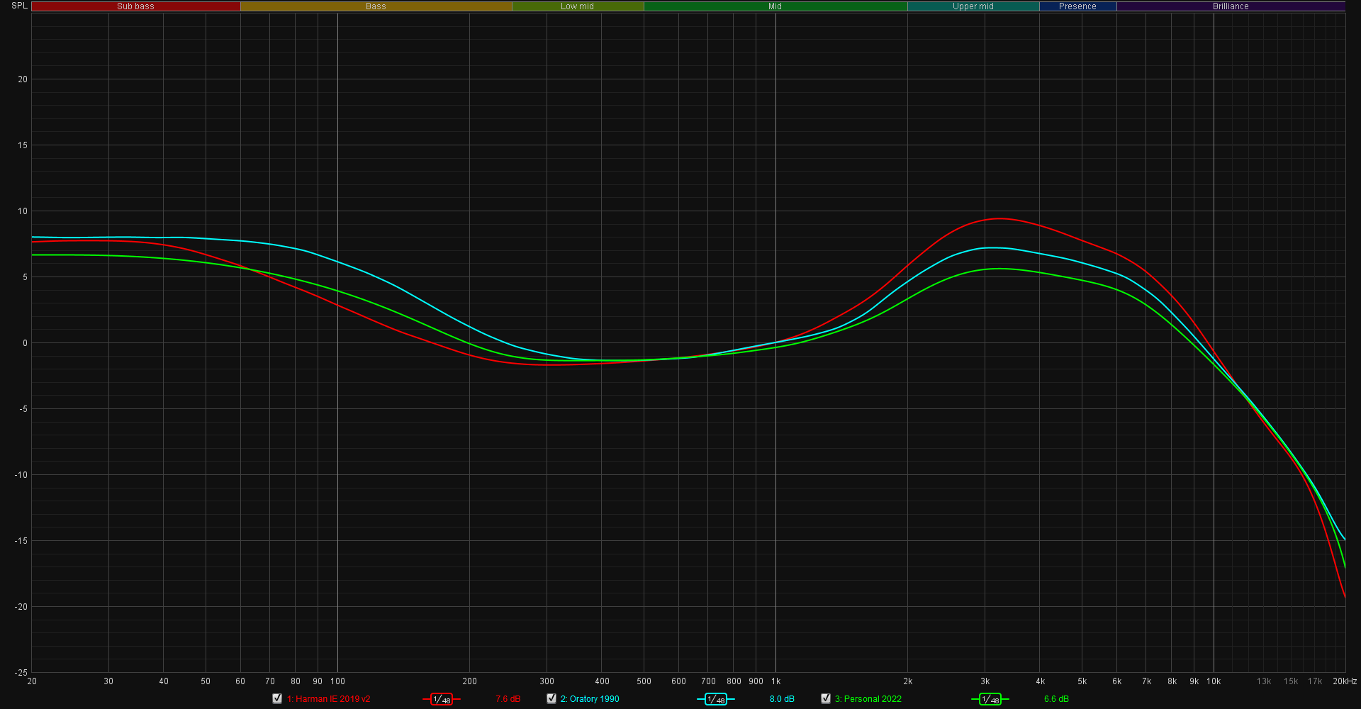Viewport: 1361px width, 709px height.
Task: Click the 17k frequency axis label
Action: [x=1315, y=681]
